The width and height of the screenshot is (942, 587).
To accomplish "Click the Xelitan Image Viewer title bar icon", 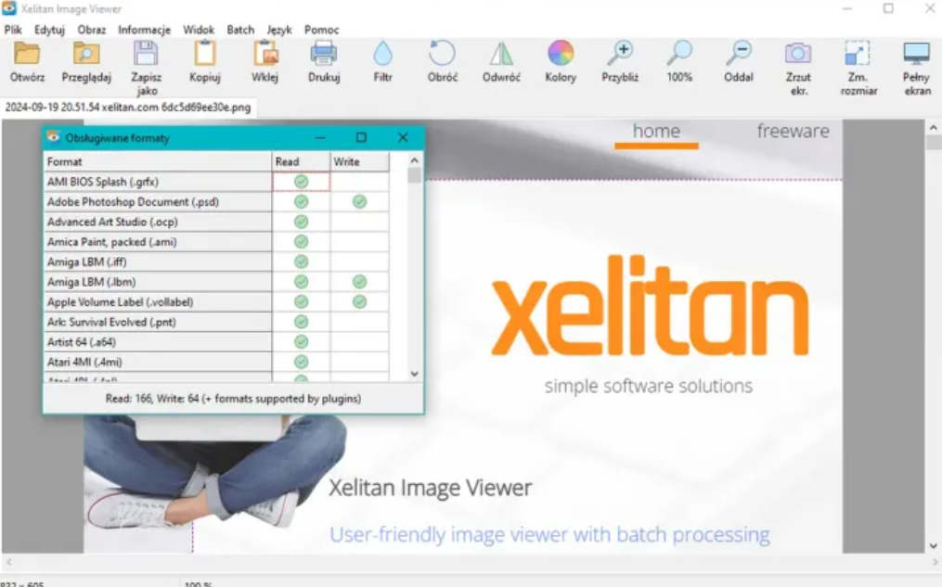I will 9,8.
